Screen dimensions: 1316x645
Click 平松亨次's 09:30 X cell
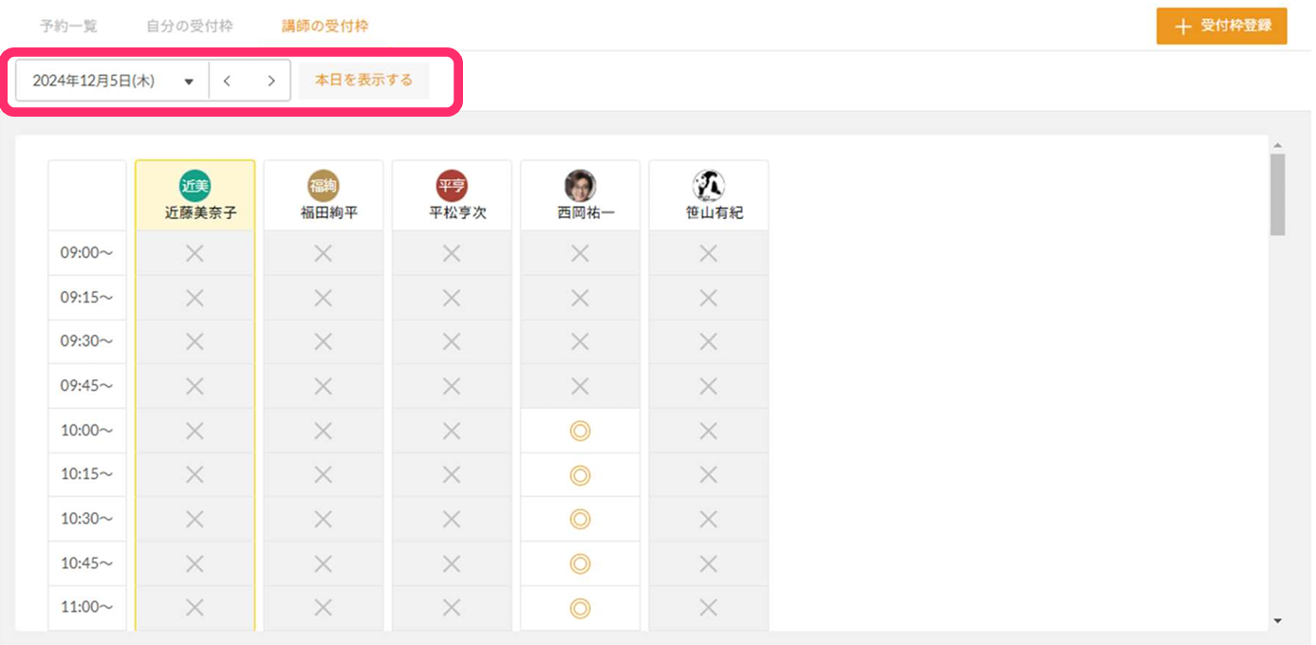(x=452, y=341)
